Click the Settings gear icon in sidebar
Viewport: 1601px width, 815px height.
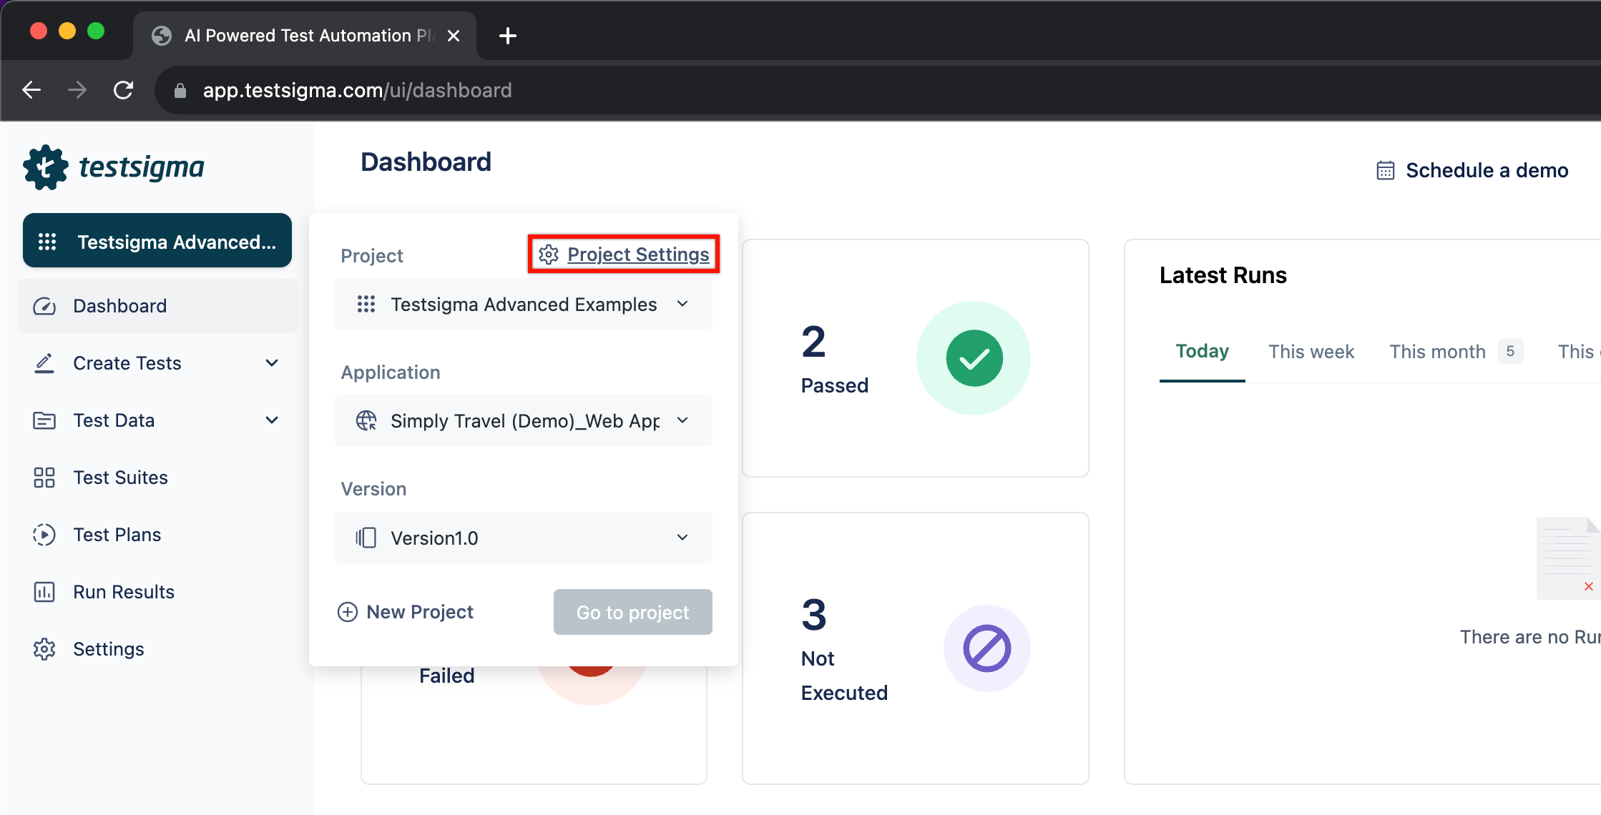(x=44, y=649)
